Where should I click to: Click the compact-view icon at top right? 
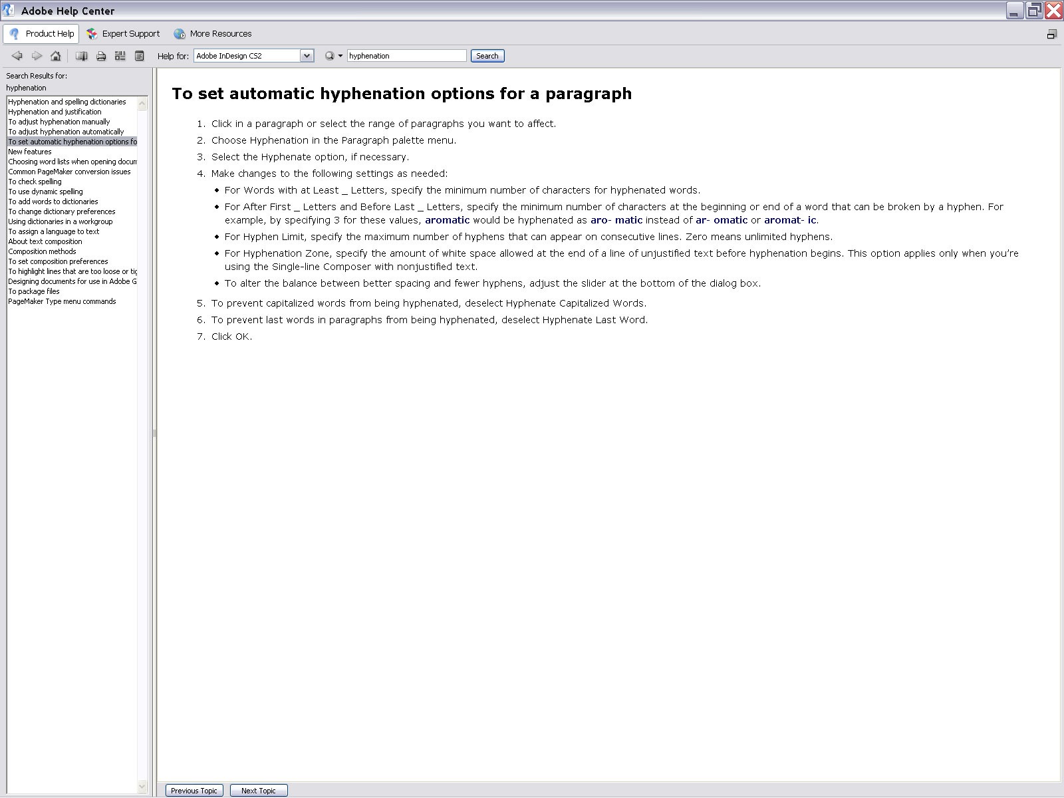[1051, 34]
